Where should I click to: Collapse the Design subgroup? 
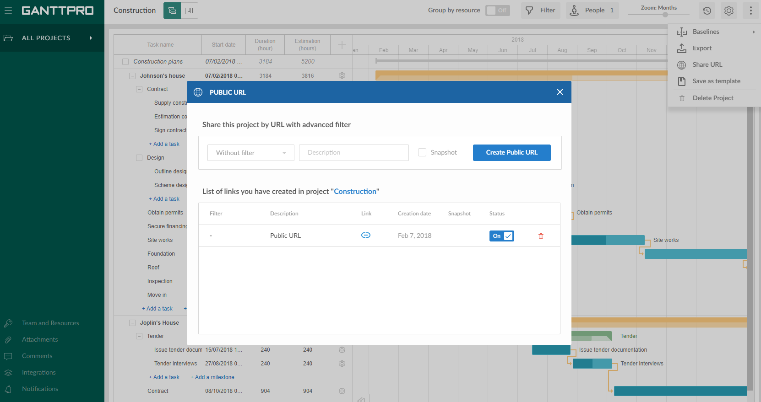(x=139, y=158)
